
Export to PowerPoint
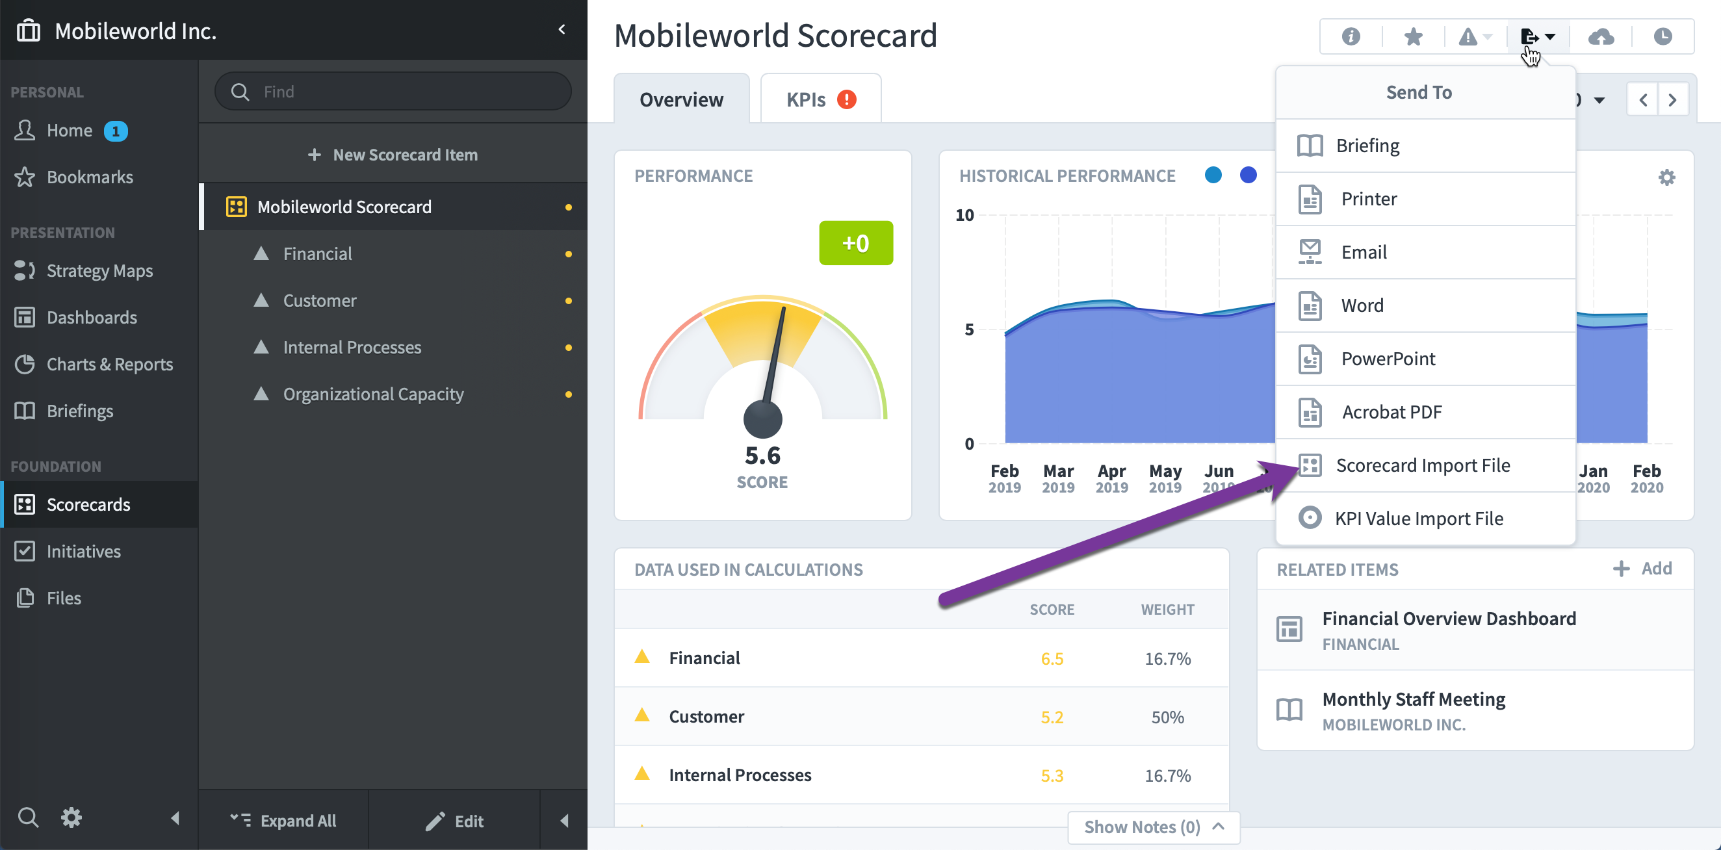pyautogui.click(x=1426, y=359)
